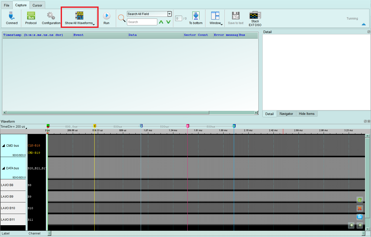Click the blue comment bubble icon
The image size is (371, 237).
tap(360, 217)
